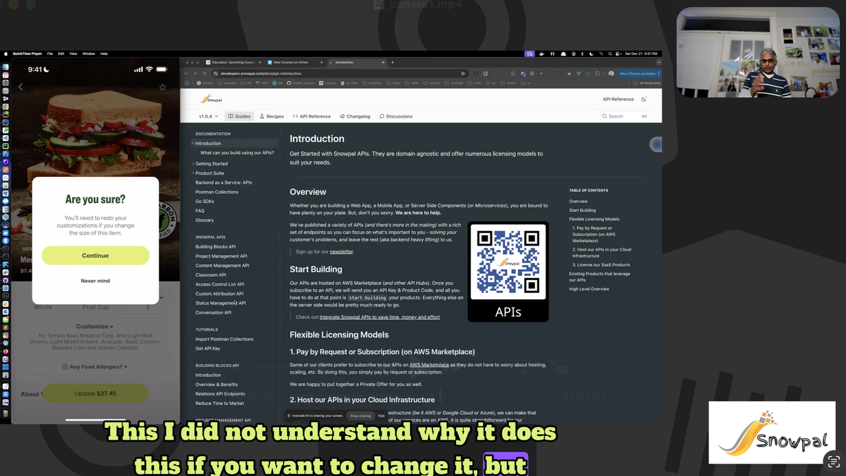Click Integrate Snowpal APIs link
Viewport: 846px width, 476px height.
[x=380, y=317]
